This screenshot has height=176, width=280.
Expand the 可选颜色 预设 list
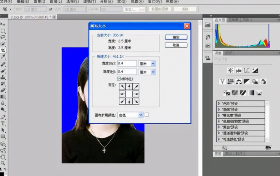(219, 139)
